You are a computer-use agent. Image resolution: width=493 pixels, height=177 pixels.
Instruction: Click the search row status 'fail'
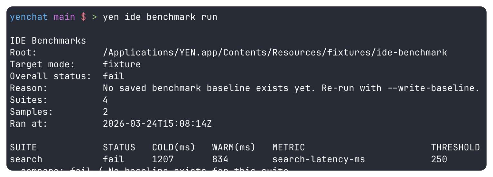(114, 159)
